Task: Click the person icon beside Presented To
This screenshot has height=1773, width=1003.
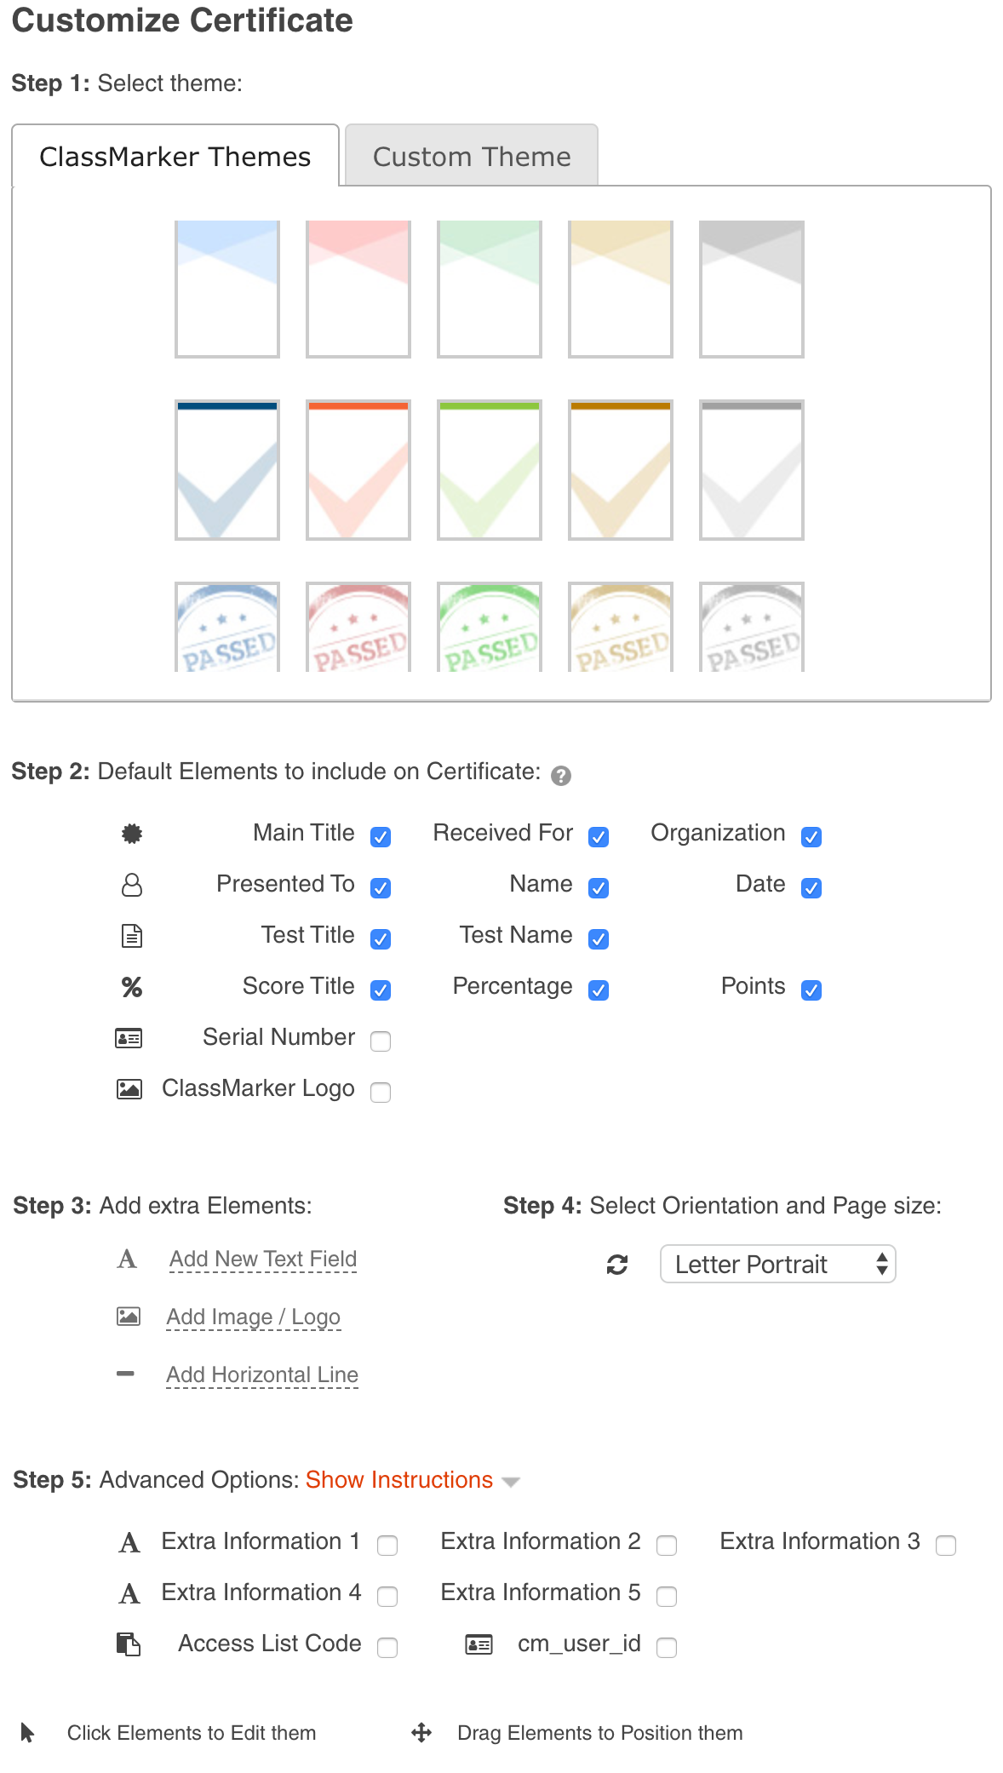Action: tap(131, 885)
